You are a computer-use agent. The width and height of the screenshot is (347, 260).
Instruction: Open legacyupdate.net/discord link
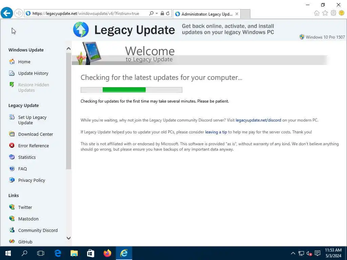258,120
